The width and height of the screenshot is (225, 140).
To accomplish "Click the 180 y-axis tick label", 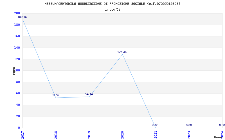I will tap(17, 25).
